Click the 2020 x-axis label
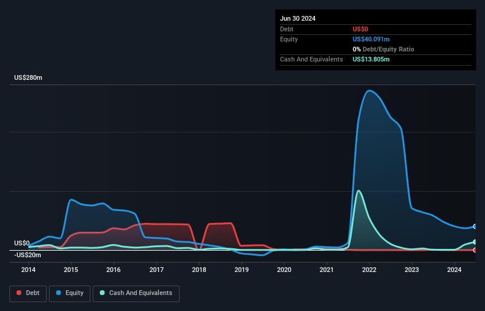The image size is (485, 311). tap(284, 270)
